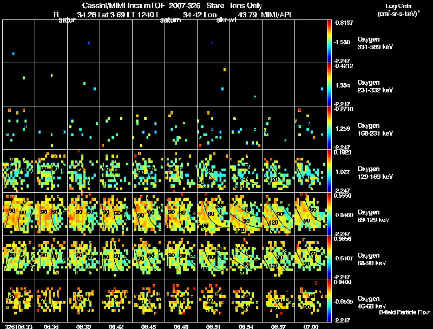Click the 'Oxygen 89-129 keV' row label

point(373,216)
